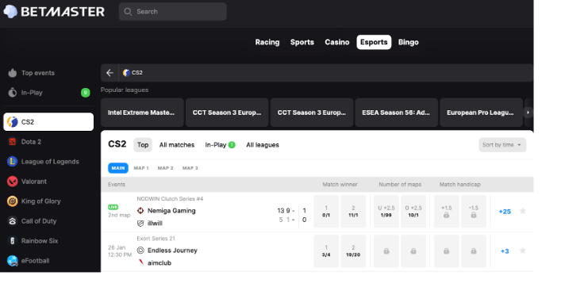Select the MAIN market tab
The width and height of the screenshot is (565, 291).
[x=118, y=168]
